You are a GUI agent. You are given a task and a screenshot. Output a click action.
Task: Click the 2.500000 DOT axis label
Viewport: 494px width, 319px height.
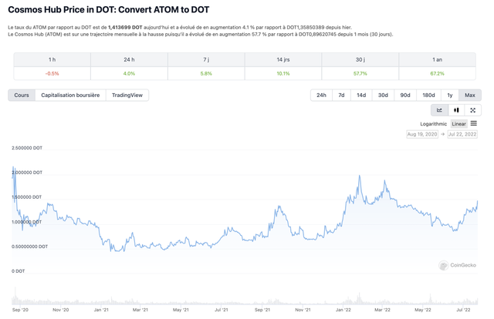[x=27, y=148]
